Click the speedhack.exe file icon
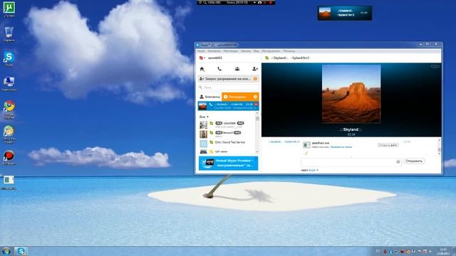The height and width of the screenshot is (256, 456). (306, 145)
